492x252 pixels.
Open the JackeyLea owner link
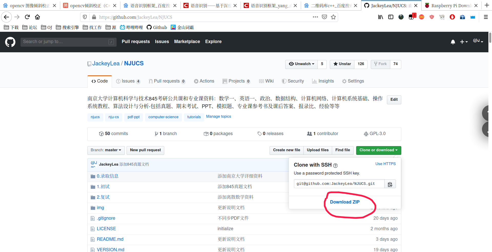(x=106, y=64)
